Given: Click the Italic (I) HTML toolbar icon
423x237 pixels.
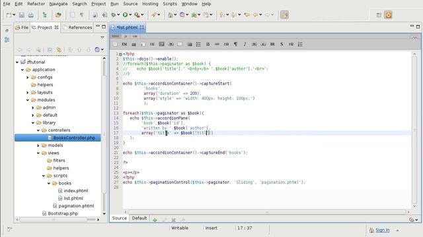Looking at the screenshot, I should click(245, 44).
